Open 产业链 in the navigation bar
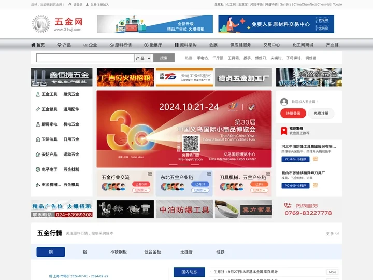Image resolution: width=373 pixels, height=280 pixels. pos(332,45)
